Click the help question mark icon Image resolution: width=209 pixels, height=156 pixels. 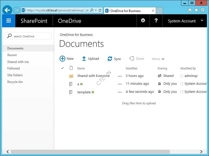pyautogui.click(x=156, y=21)
